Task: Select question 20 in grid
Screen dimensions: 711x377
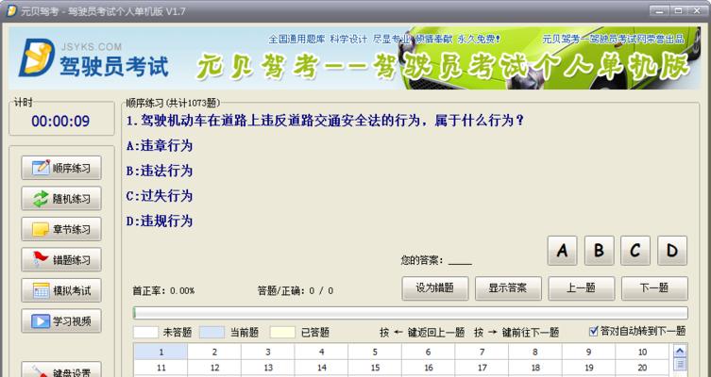Action: 642,368
